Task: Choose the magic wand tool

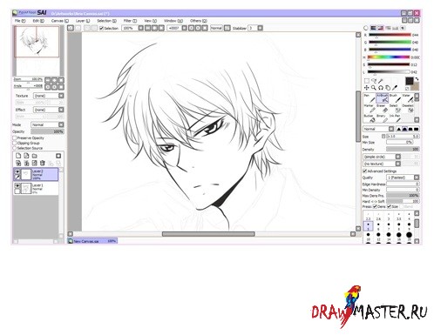Action: pos(381,81)
